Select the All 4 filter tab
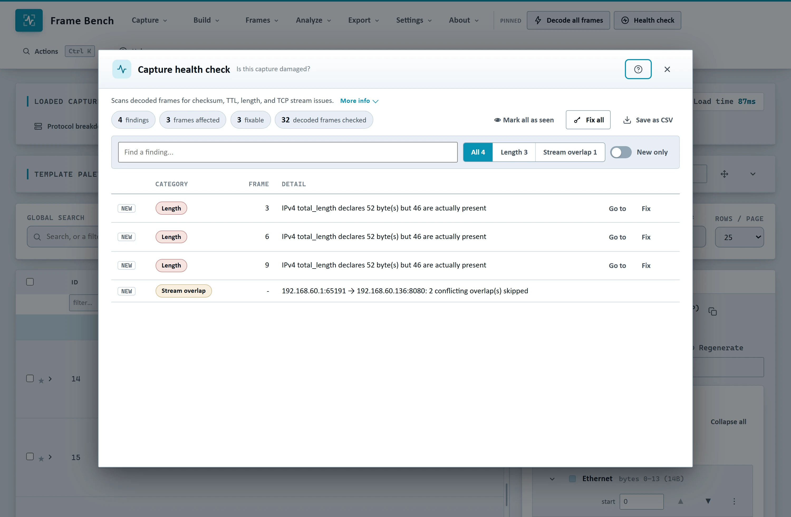 (478, 152)
